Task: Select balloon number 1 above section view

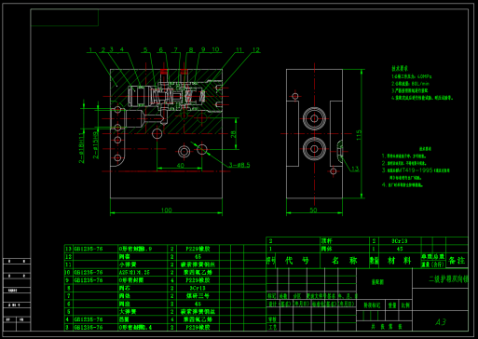Action: pos(90,49)
